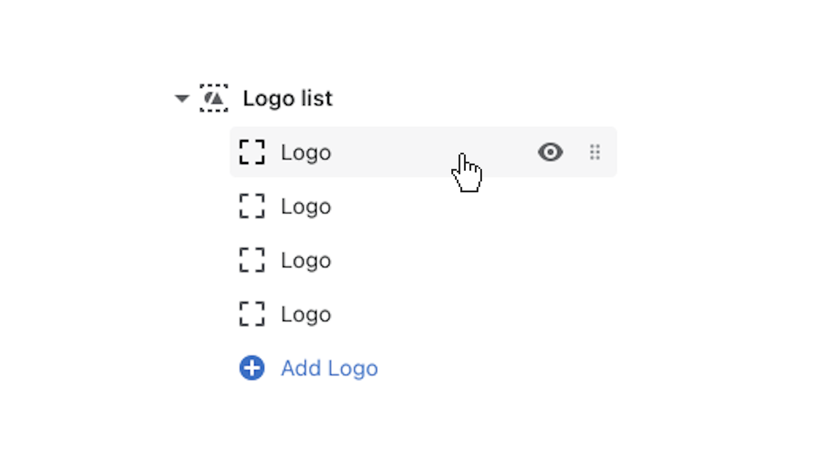Click highlighted row edge right of drag handle
The image size is (828, 458).
pos(610,152)
